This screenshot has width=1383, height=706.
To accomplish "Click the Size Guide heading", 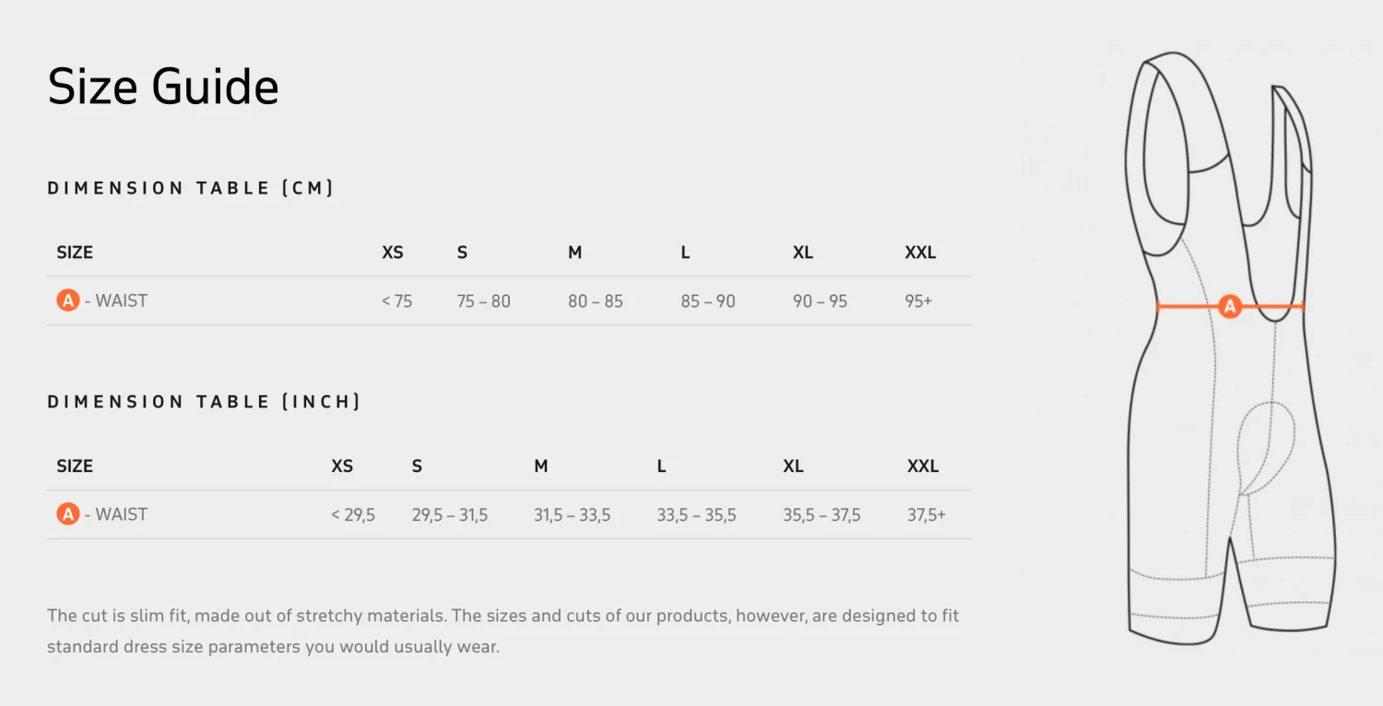I will [x=163, y=88].
